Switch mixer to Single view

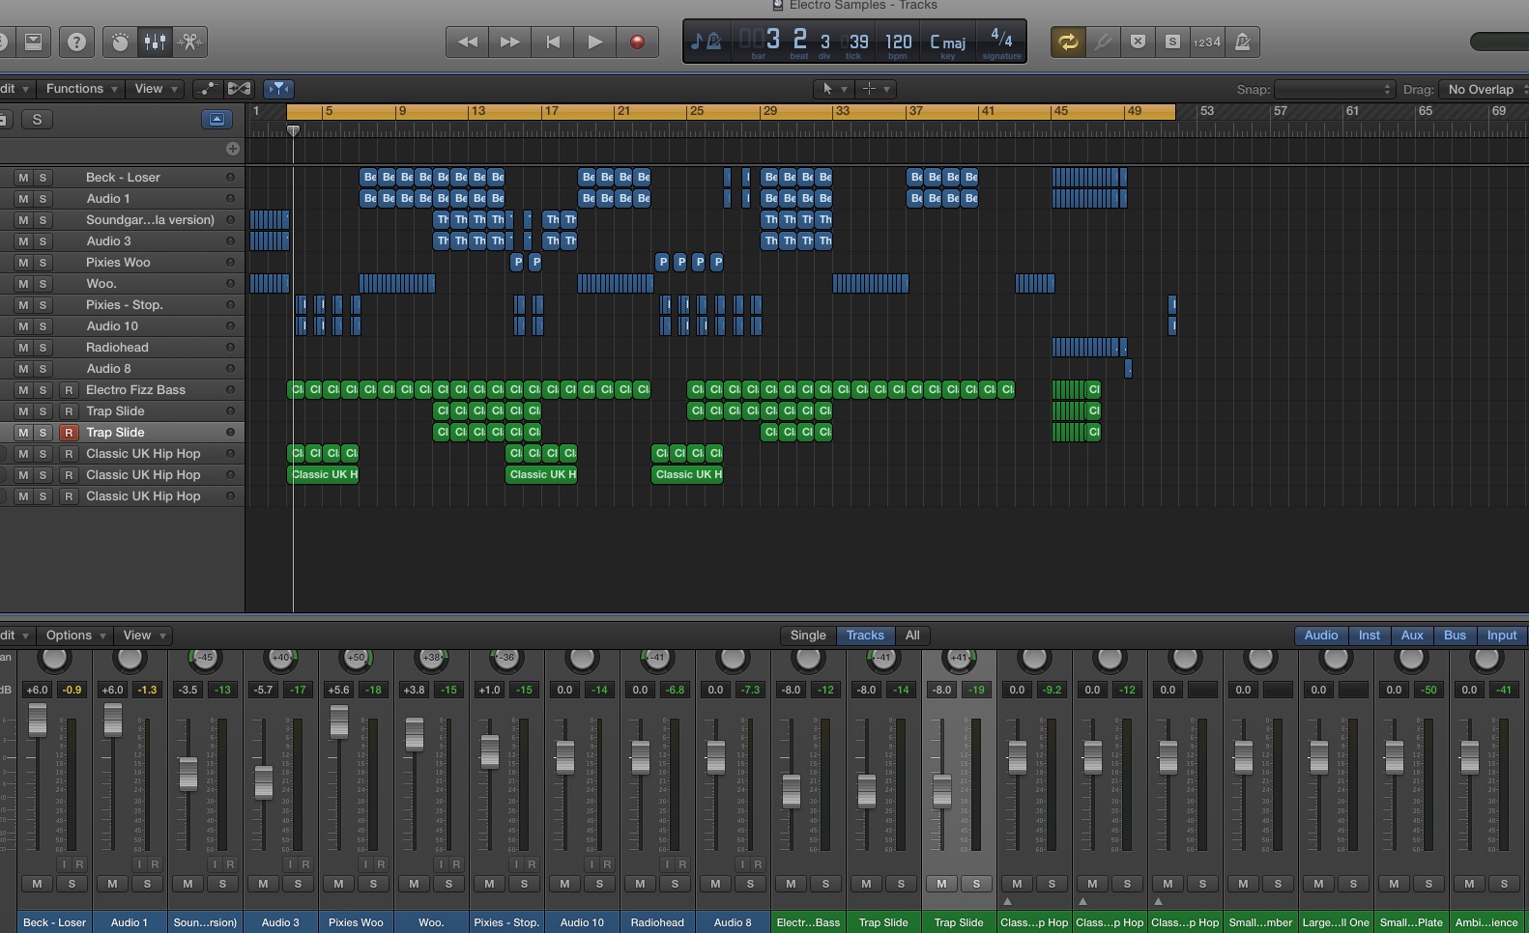click(808, 636)
